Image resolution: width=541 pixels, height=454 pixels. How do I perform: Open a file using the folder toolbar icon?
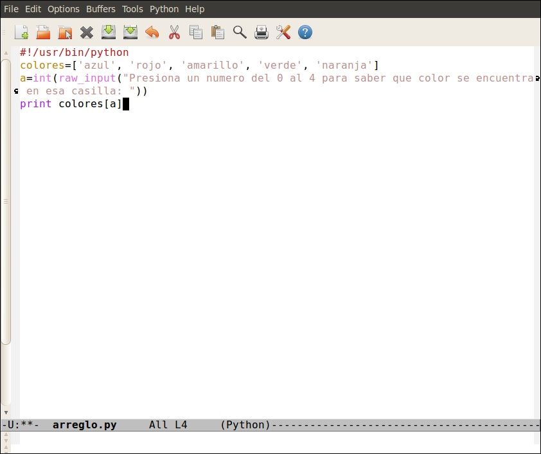(43, 32)
